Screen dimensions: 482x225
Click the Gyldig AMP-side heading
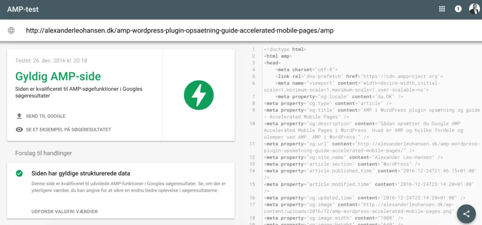[x=58, y=76]
